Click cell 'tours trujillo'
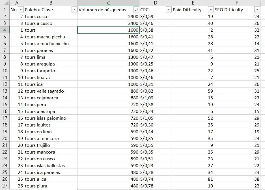 [51, 145]
